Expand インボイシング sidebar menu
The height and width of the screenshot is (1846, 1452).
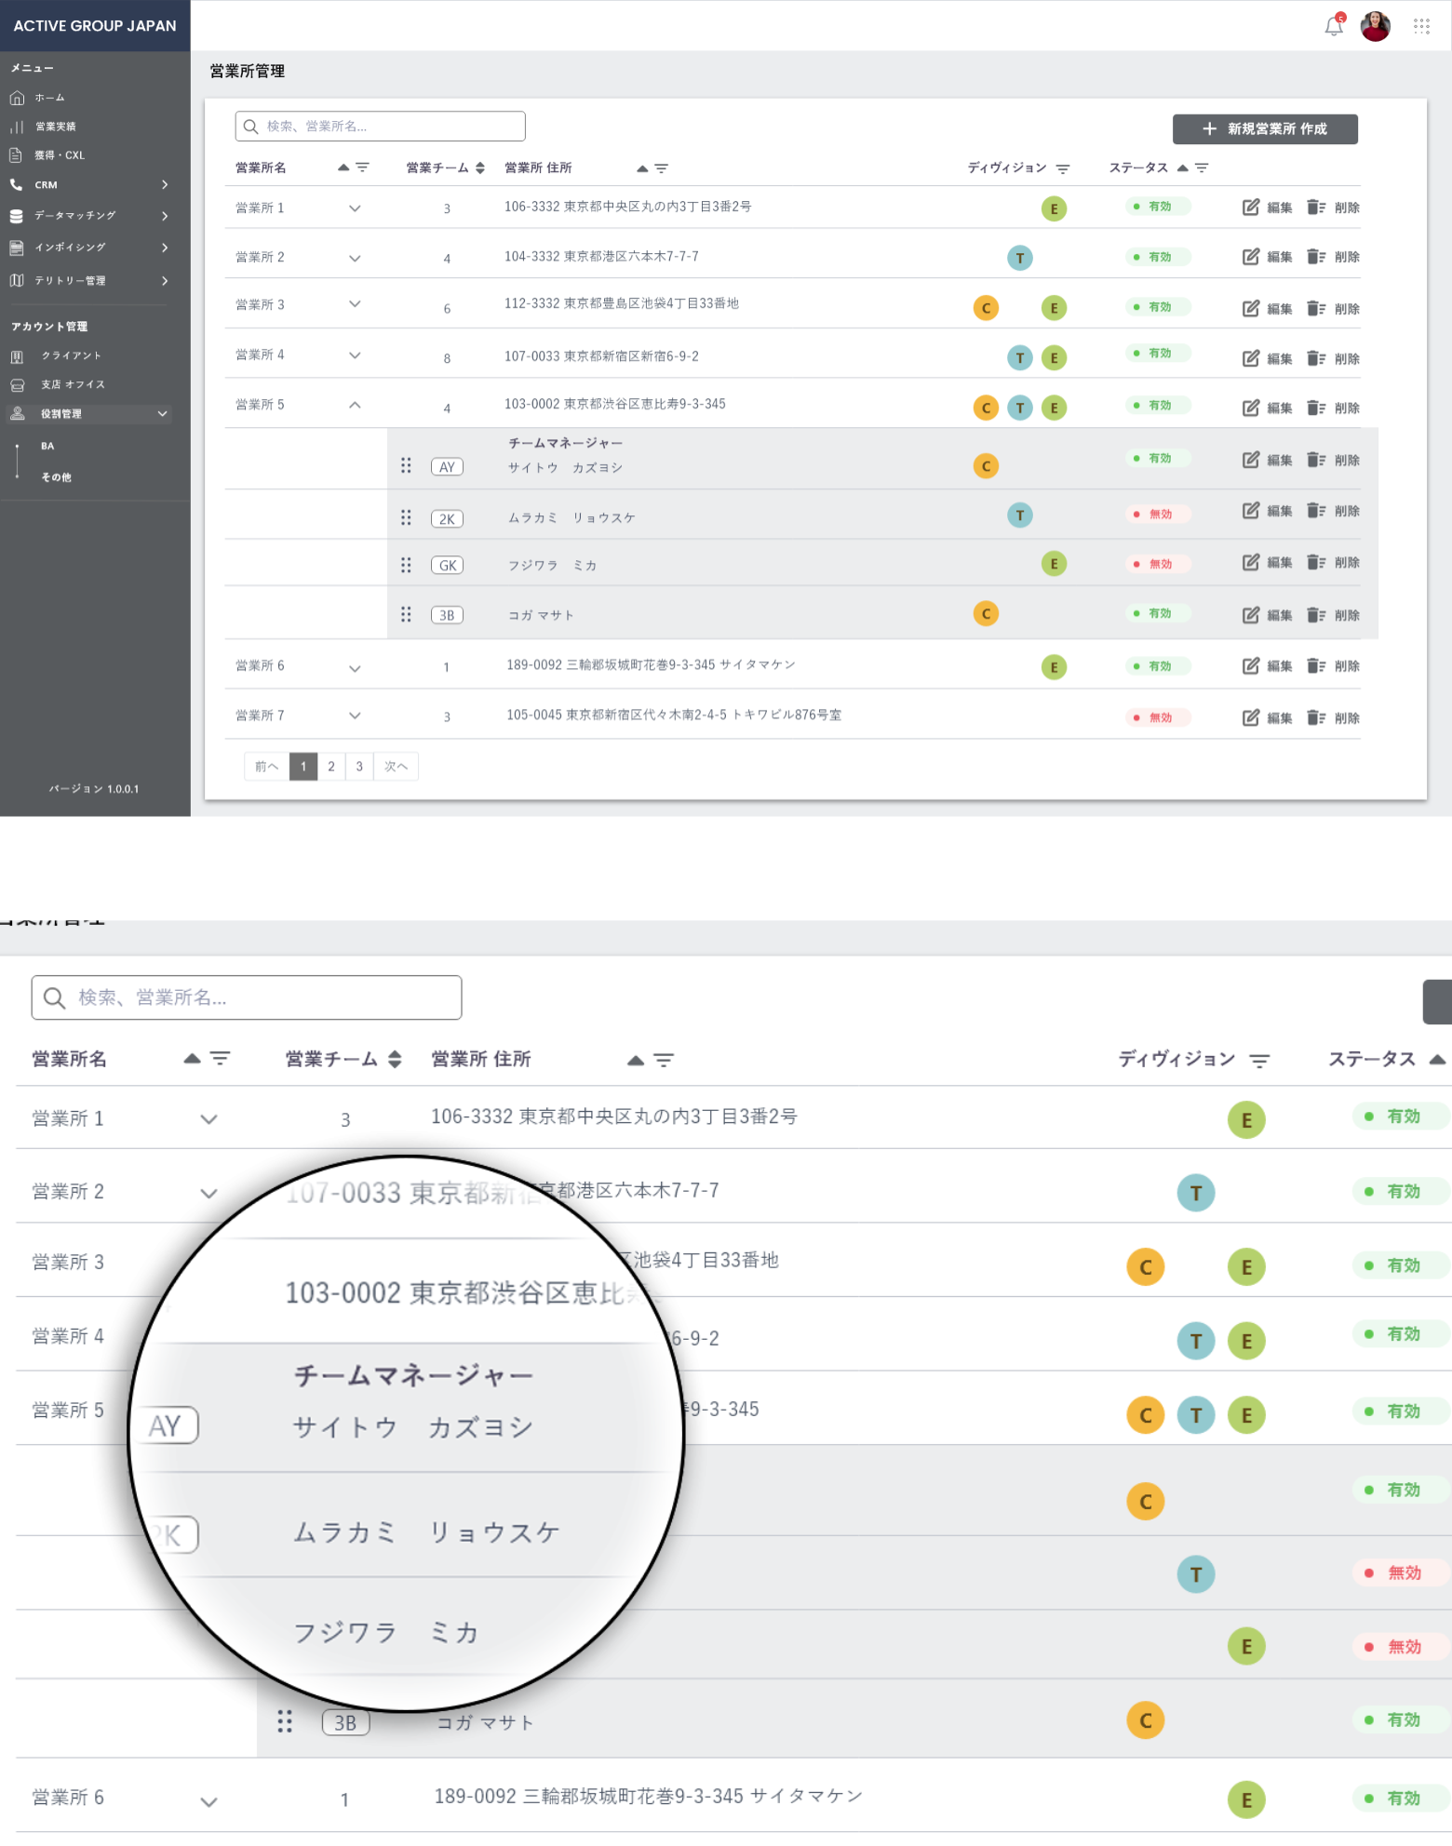point(89,247)
